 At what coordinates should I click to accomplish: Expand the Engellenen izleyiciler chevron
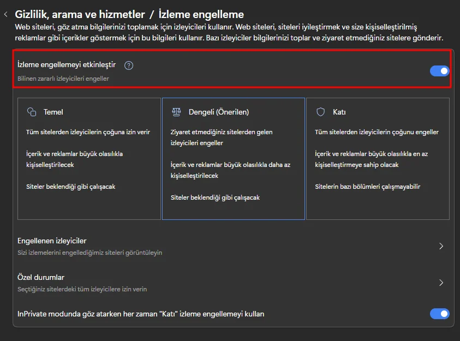[441, 246]
